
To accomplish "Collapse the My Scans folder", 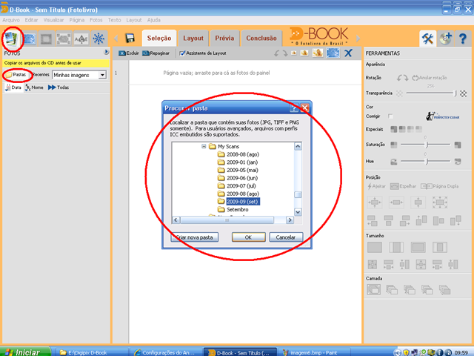I will tap(204, 146).
